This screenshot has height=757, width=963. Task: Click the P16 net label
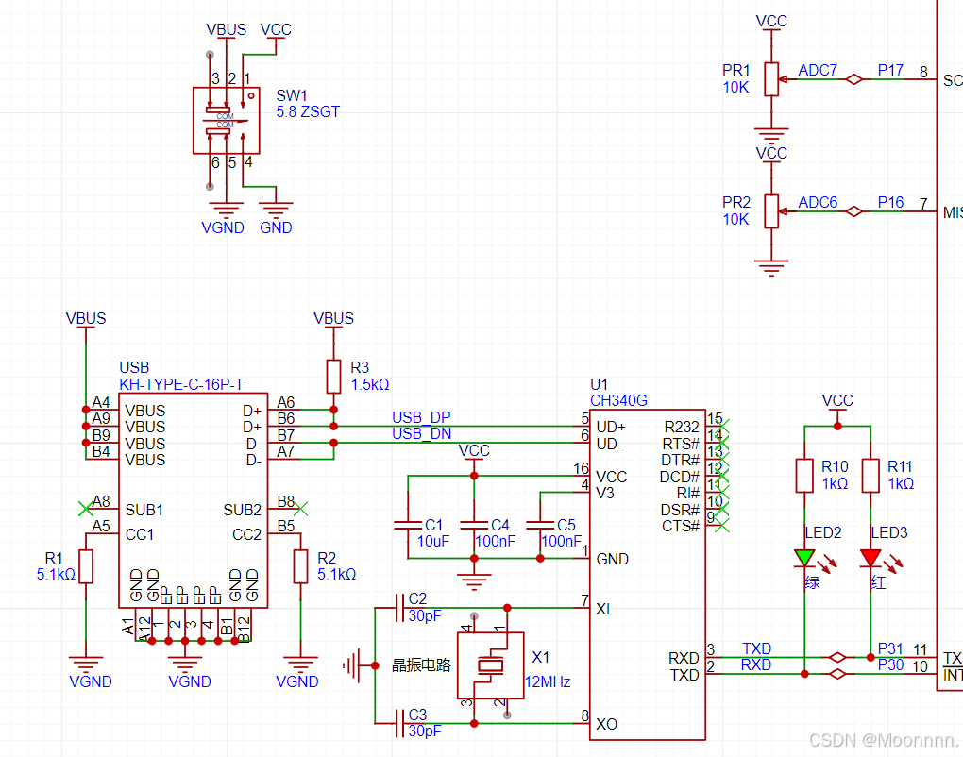point(890,203)
